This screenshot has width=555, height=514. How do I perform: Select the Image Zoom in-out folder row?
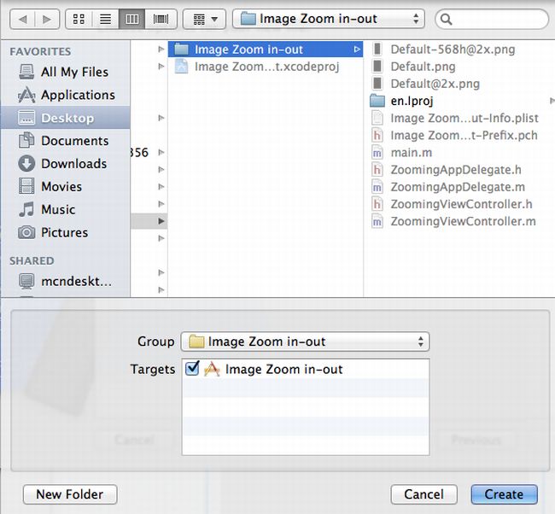click(x=266, y=50)
